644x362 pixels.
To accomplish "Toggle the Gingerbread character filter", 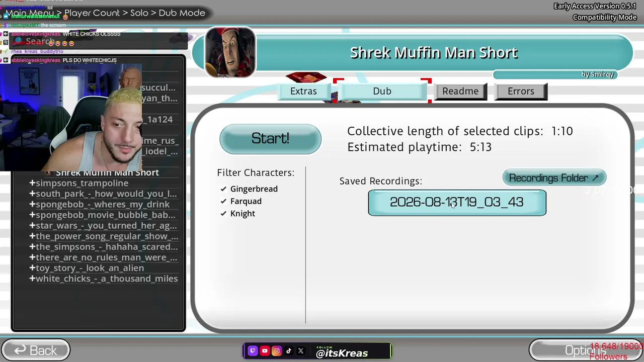I will pos(249,189).
